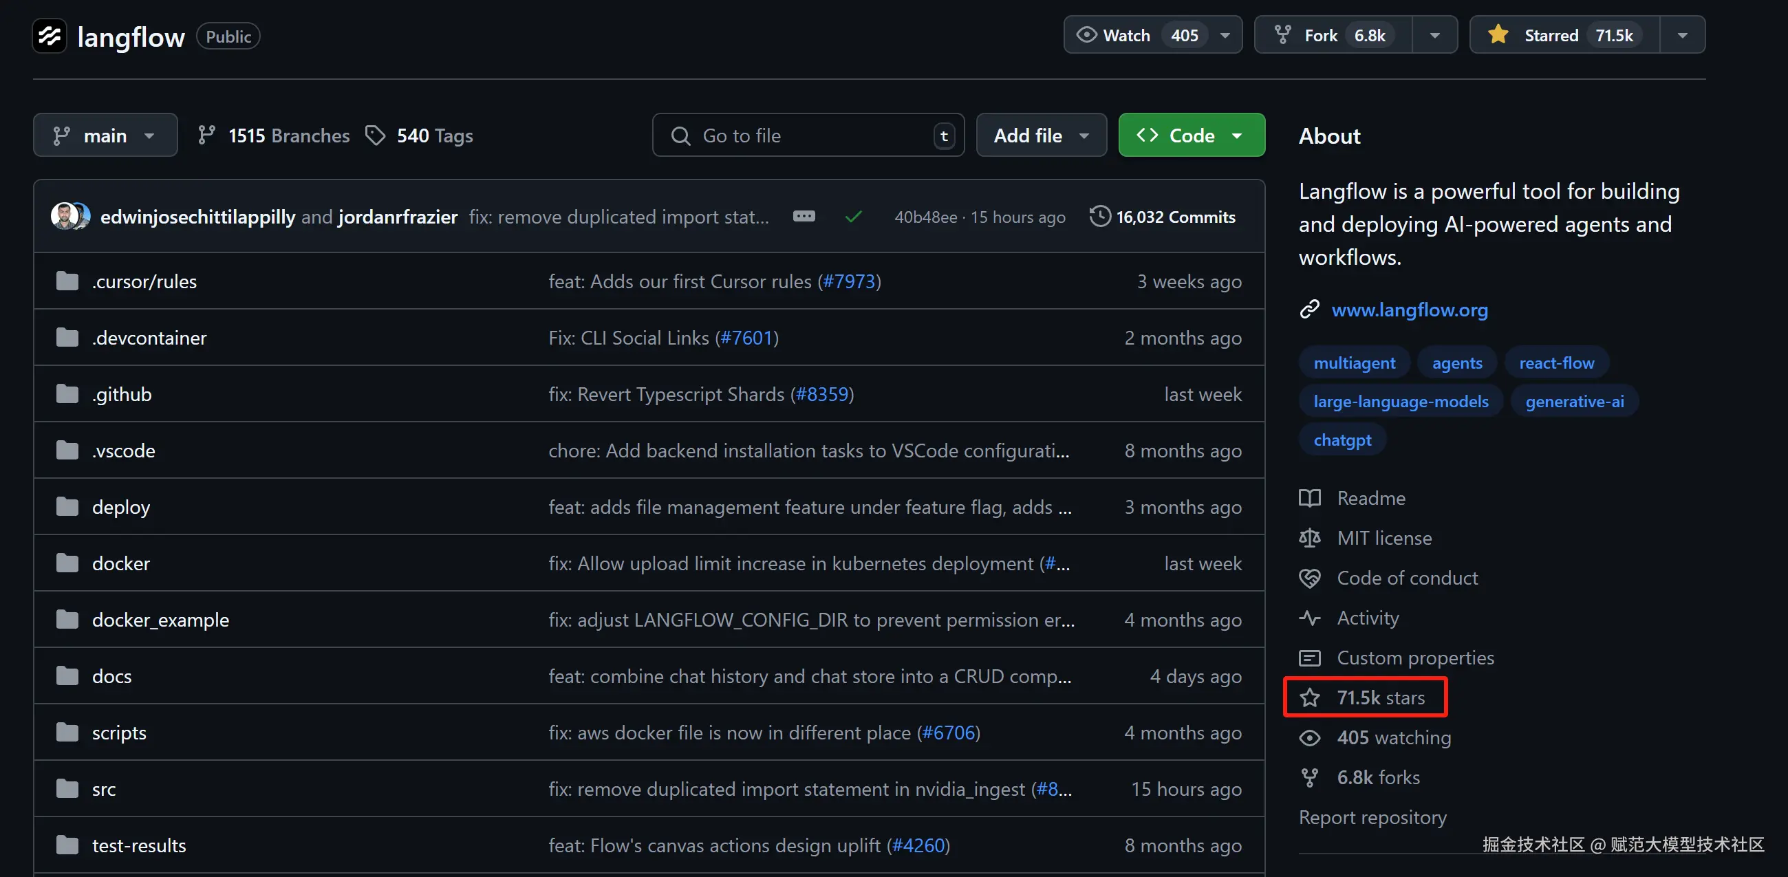1788x877 pixels.
Task: Click the Activity pulse icon
Action: coord(1310,618)
